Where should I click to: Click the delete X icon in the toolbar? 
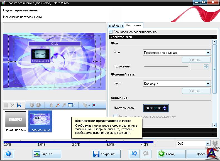(13, 105)
